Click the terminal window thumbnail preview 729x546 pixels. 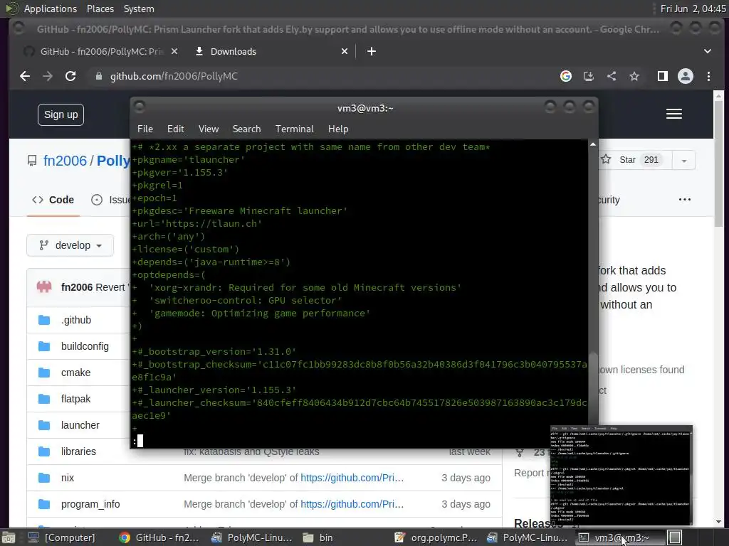[x=621, y=475]
